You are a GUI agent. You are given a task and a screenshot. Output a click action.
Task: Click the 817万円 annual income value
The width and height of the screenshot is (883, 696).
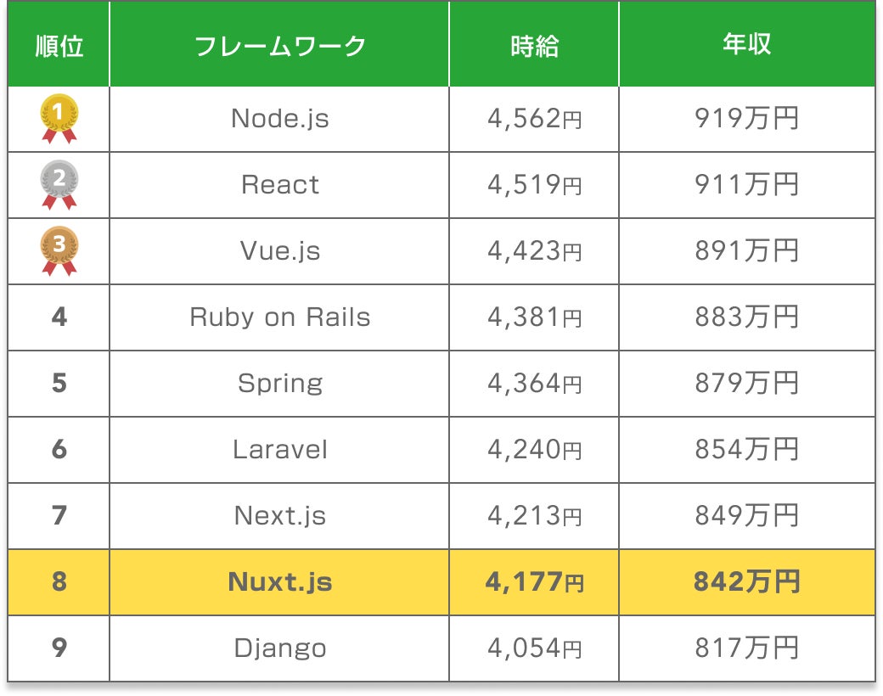(x=746, y=648)
